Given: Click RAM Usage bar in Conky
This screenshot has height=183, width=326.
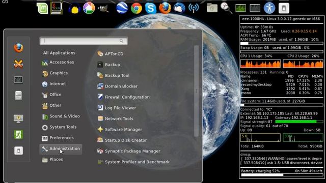Looking at the screenshot, I should (x=282, y=44).
